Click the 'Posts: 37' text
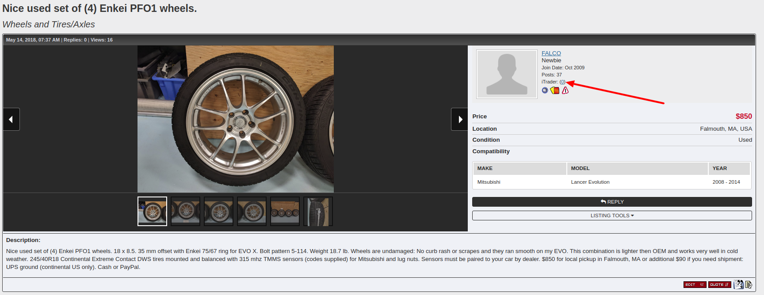The image size is (764, 295). pos(552,75)
